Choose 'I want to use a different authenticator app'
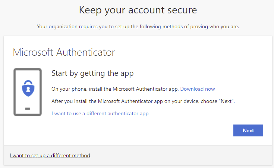This screenshot has width=274, height=168. [x=100, y=113]
